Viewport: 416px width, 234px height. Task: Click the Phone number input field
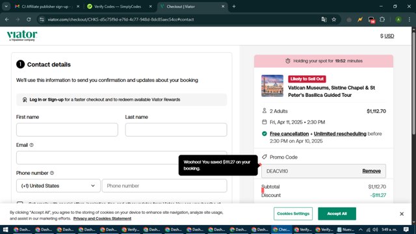[x=164, y=186]
